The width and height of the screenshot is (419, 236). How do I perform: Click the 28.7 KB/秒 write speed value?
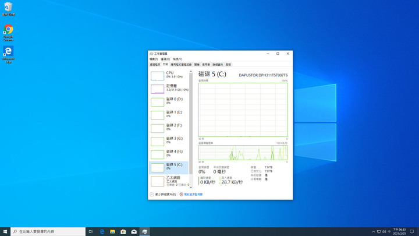pos(232,182)
